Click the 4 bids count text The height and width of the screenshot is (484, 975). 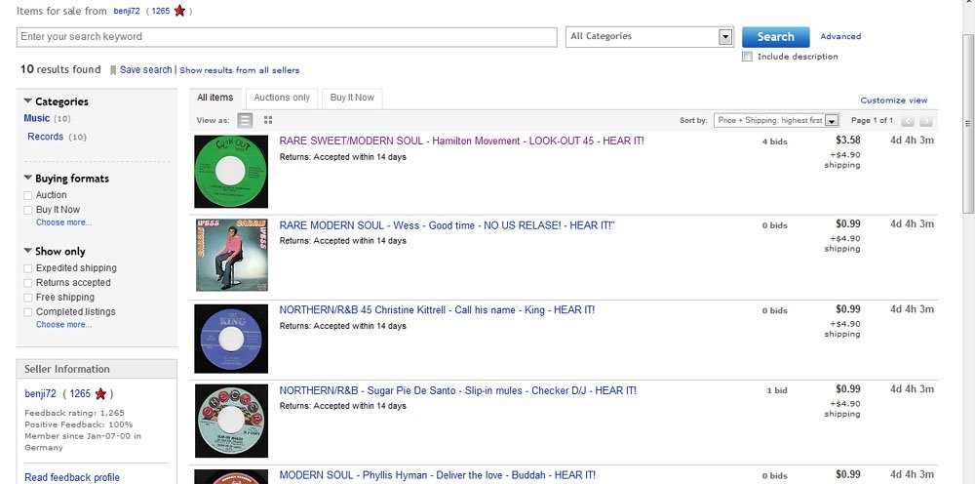[x=775, y=141]
